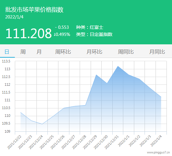The width and height of the screenshot is (172, 156).
Task: Switch to the 月同比 tab
Action: [157, 52]
